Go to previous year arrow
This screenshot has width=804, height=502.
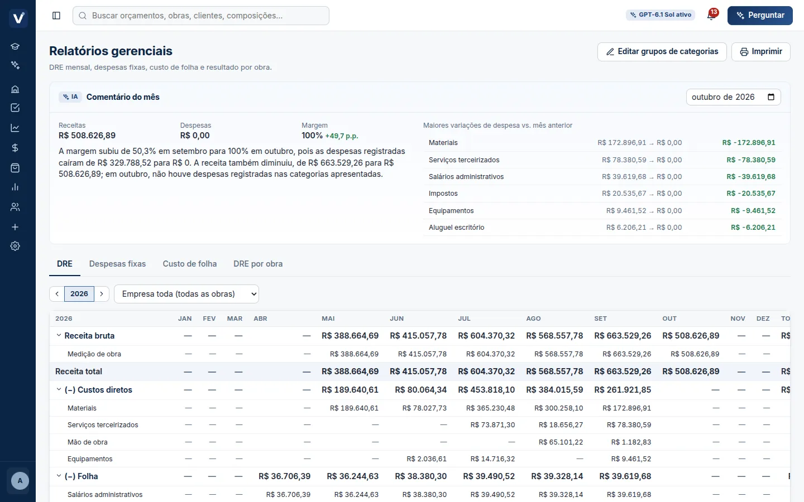tap(57, 294)
